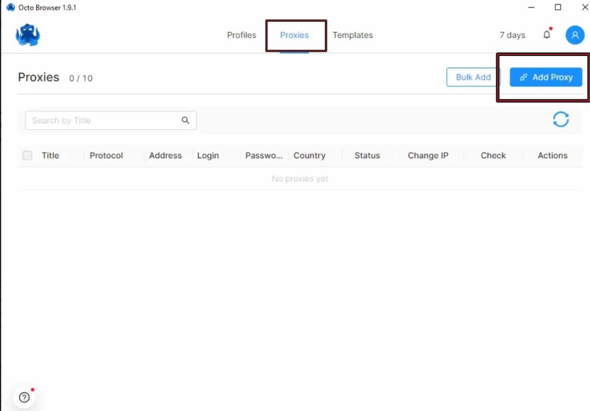
Task: Open the Templates tab
Action: pos(353,35)
